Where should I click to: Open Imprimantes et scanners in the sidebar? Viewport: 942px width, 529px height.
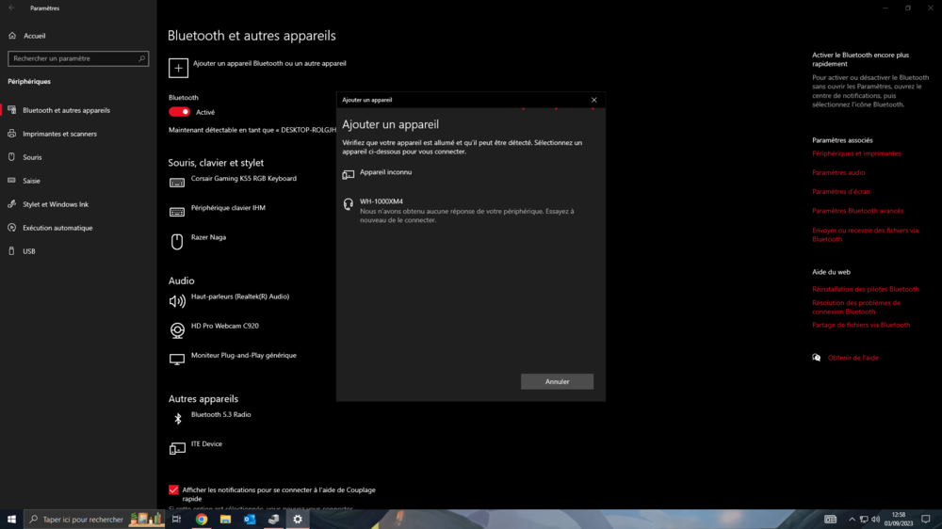59,134
